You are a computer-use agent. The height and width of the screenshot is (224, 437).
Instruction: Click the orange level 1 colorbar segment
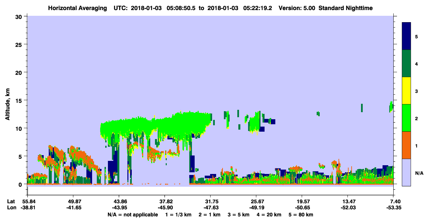[406, 145]
